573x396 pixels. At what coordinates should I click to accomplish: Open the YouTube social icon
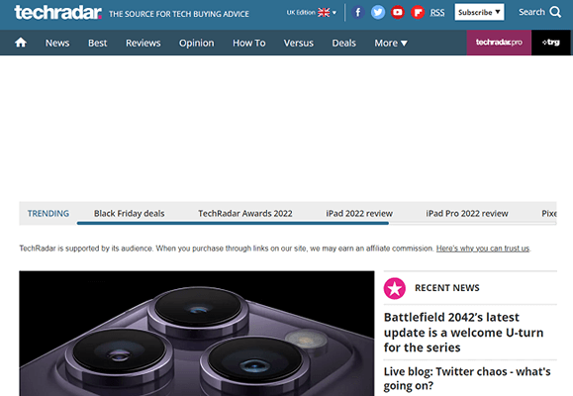(398, 13)
